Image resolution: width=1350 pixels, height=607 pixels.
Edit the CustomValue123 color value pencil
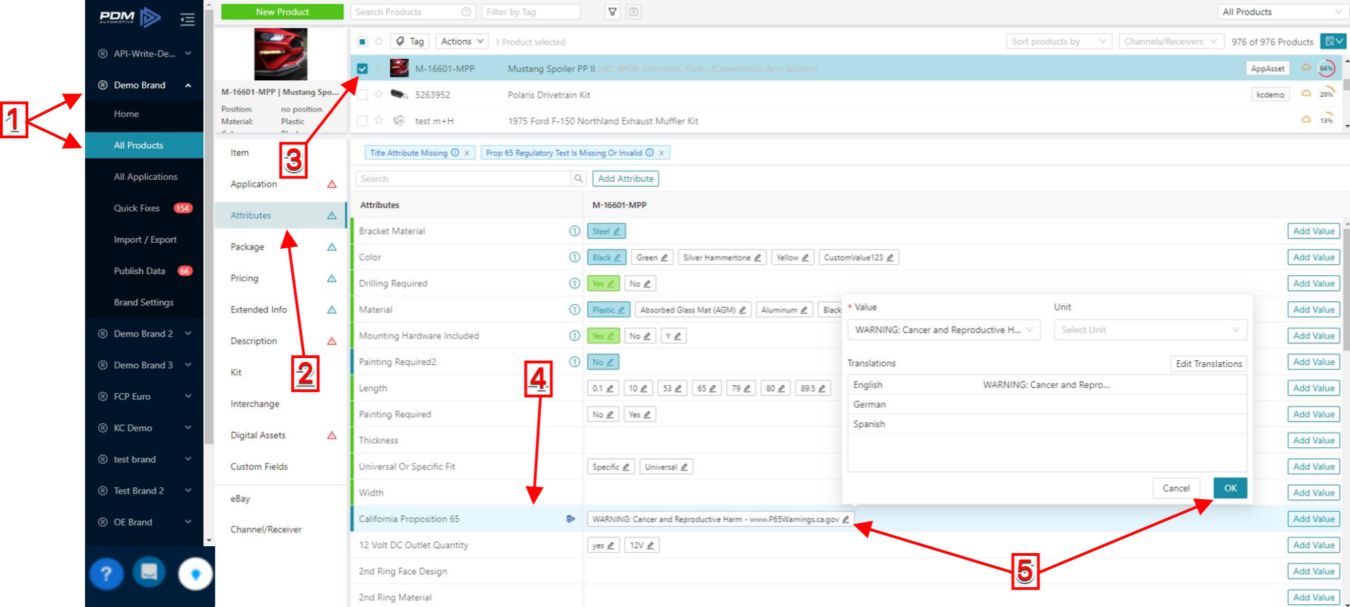(x=890, y=258)
